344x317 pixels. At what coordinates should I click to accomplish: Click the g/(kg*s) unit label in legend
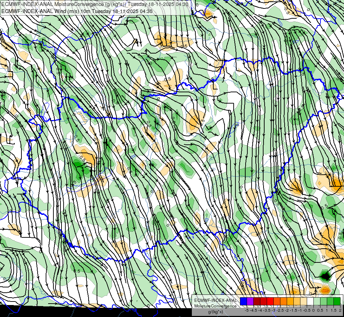(x=216, y=312)
